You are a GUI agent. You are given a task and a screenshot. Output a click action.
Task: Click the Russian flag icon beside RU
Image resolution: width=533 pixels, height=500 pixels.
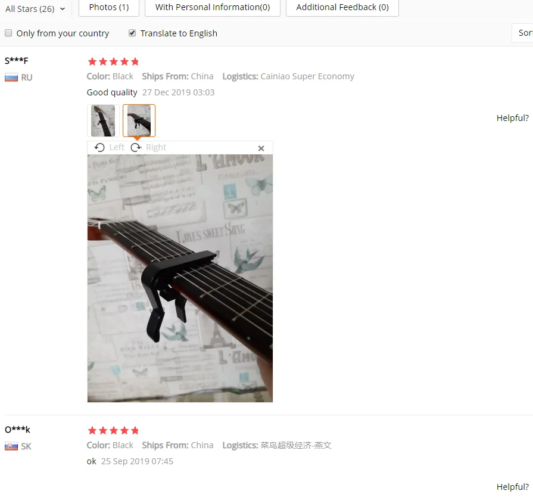11,77
